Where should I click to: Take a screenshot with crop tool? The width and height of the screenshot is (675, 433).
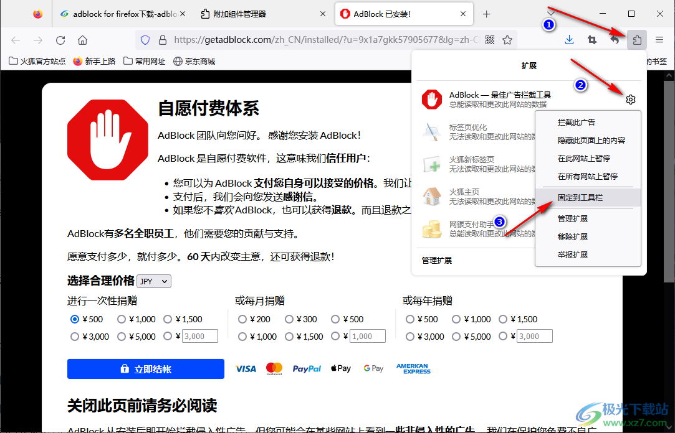tap(592, 40)
